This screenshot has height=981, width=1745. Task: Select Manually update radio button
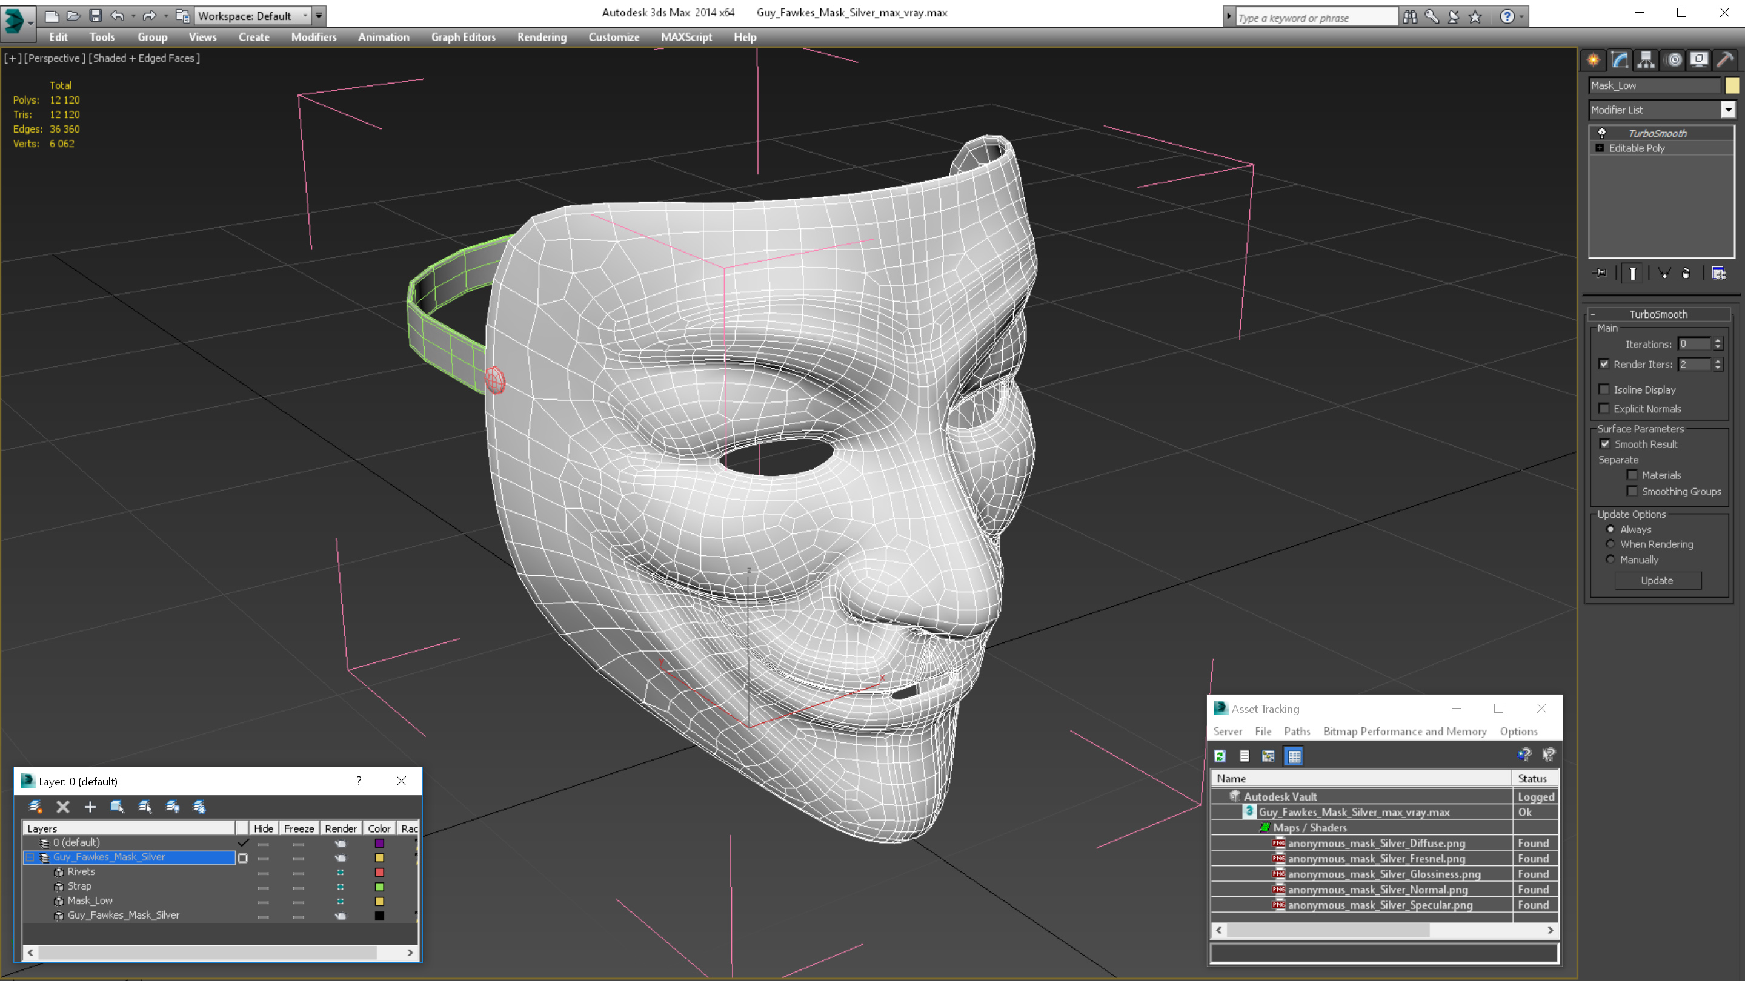point(1610,560)
